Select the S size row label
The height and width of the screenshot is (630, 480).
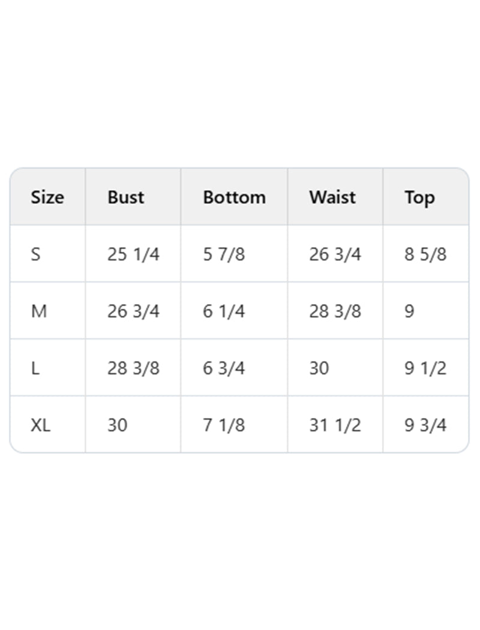[x=36, y=254]
